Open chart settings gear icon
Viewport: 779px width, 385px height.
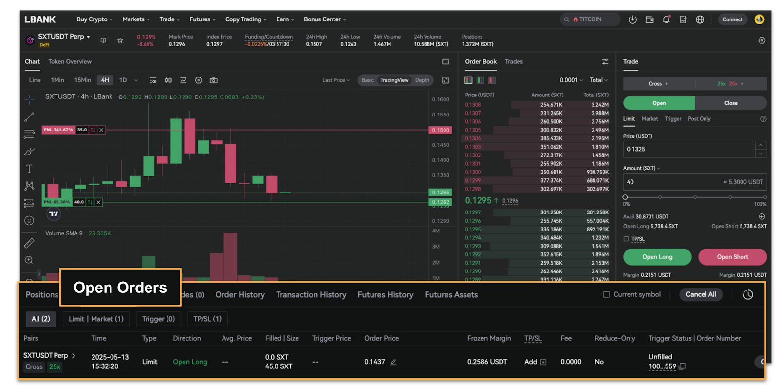pos(198,80)
